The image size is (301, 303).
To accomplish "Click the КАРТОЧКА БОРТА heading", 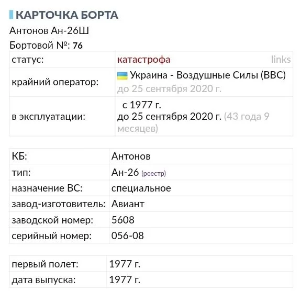I will click(67, 15).
